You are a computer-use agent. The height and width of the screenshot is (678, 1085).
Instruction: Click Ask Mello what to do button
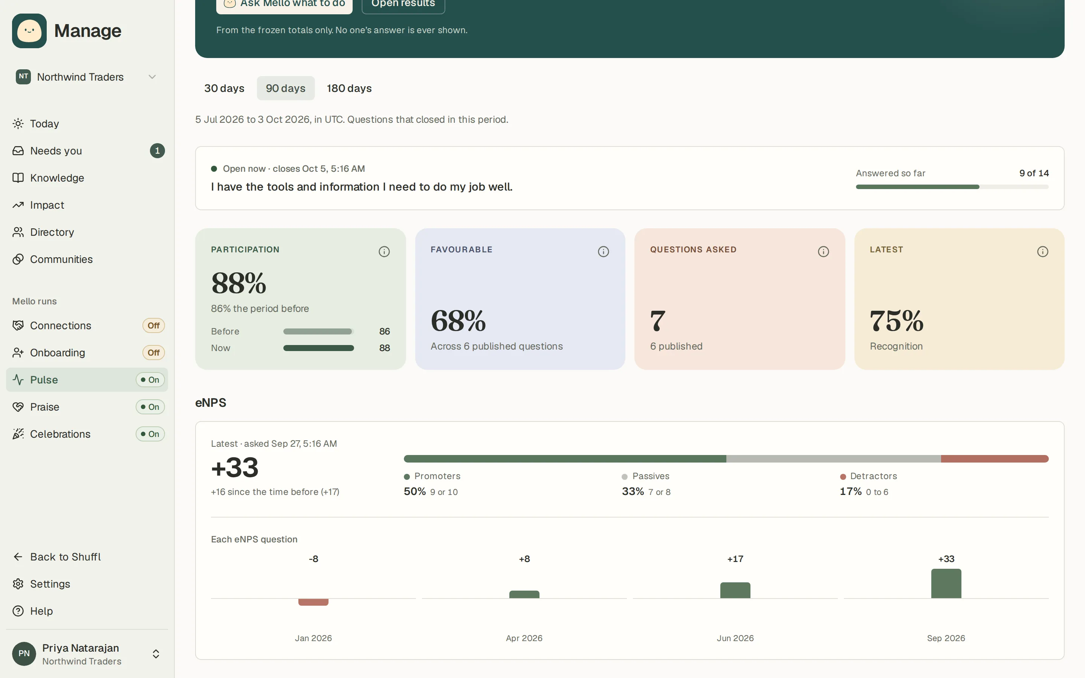pos(284,4)
